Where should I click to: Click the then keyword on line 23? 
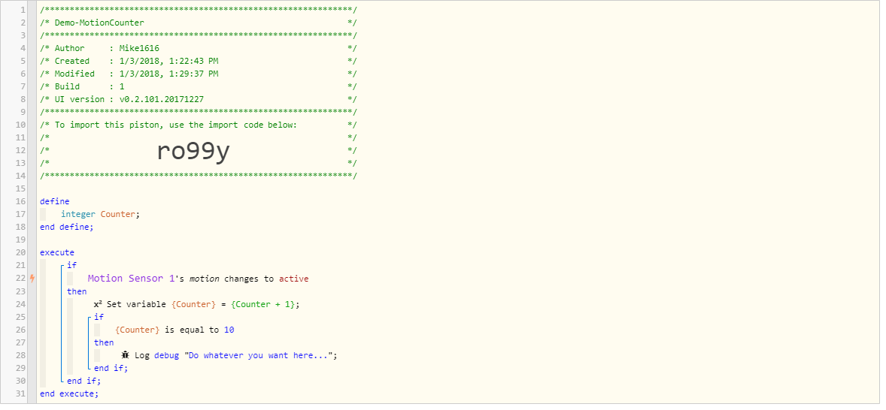point(77,291)
